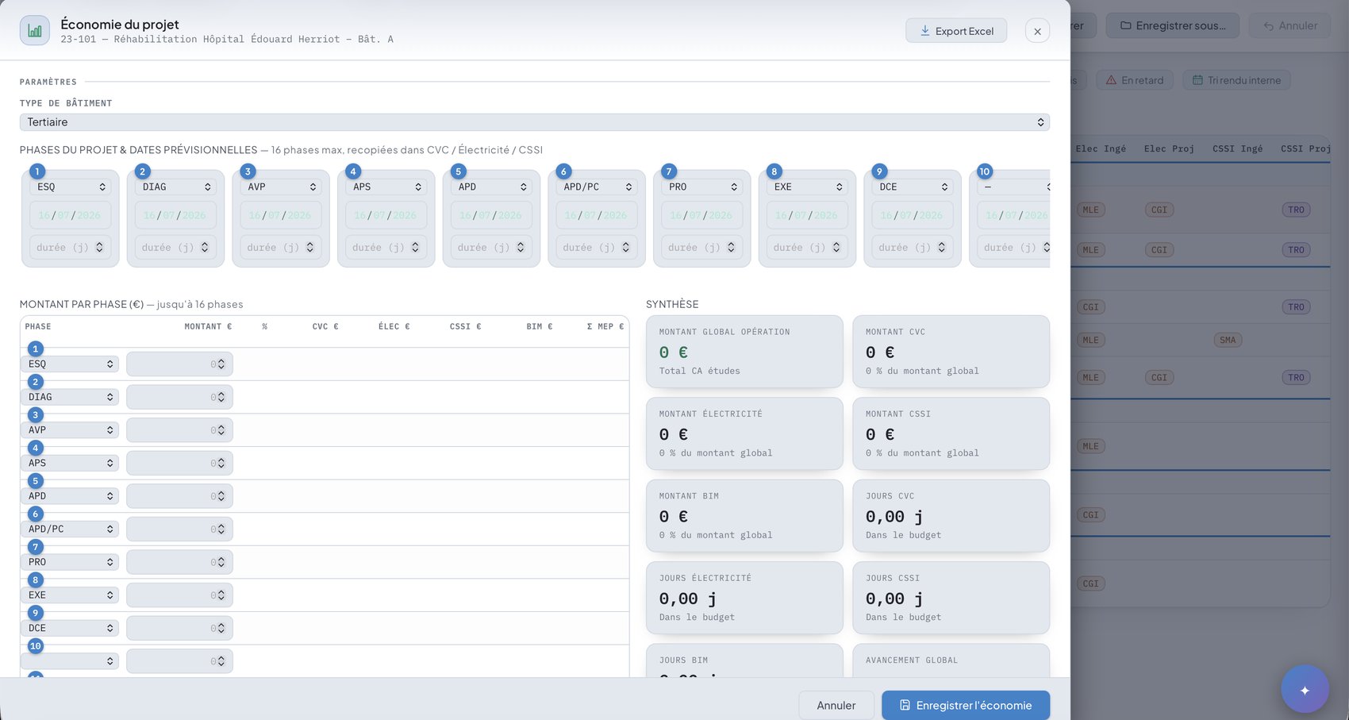
Task: Click the En retard warning filter
Action: tap(1135, 80)
